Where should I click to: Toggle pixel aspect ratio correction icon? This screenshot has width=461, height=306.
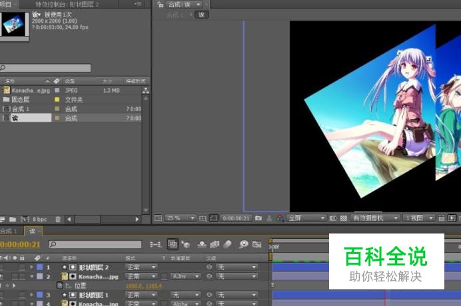tap(441, 218)
